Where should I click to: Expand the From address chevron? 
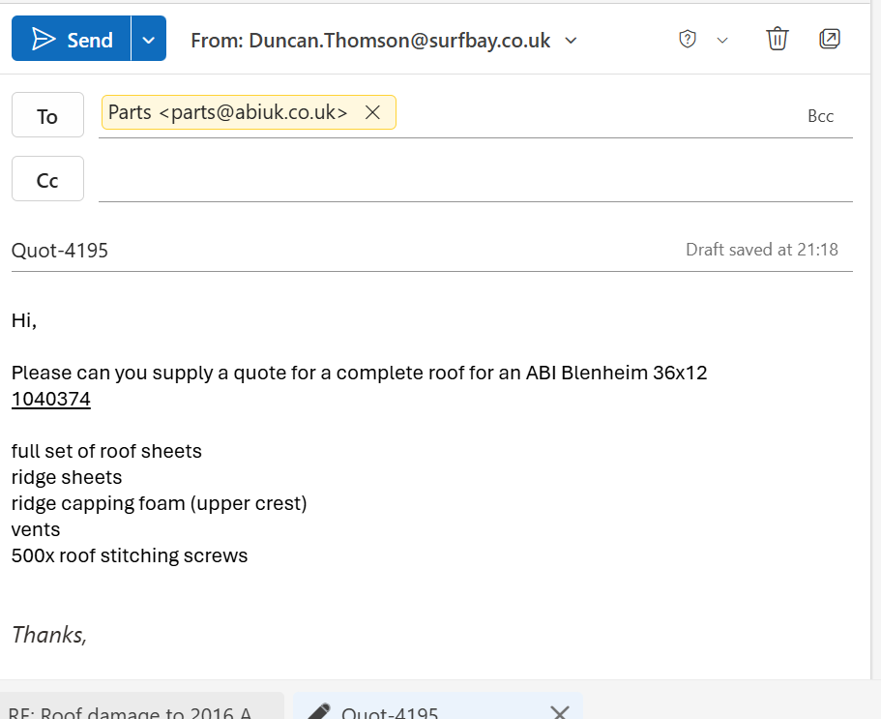point(571,40)
